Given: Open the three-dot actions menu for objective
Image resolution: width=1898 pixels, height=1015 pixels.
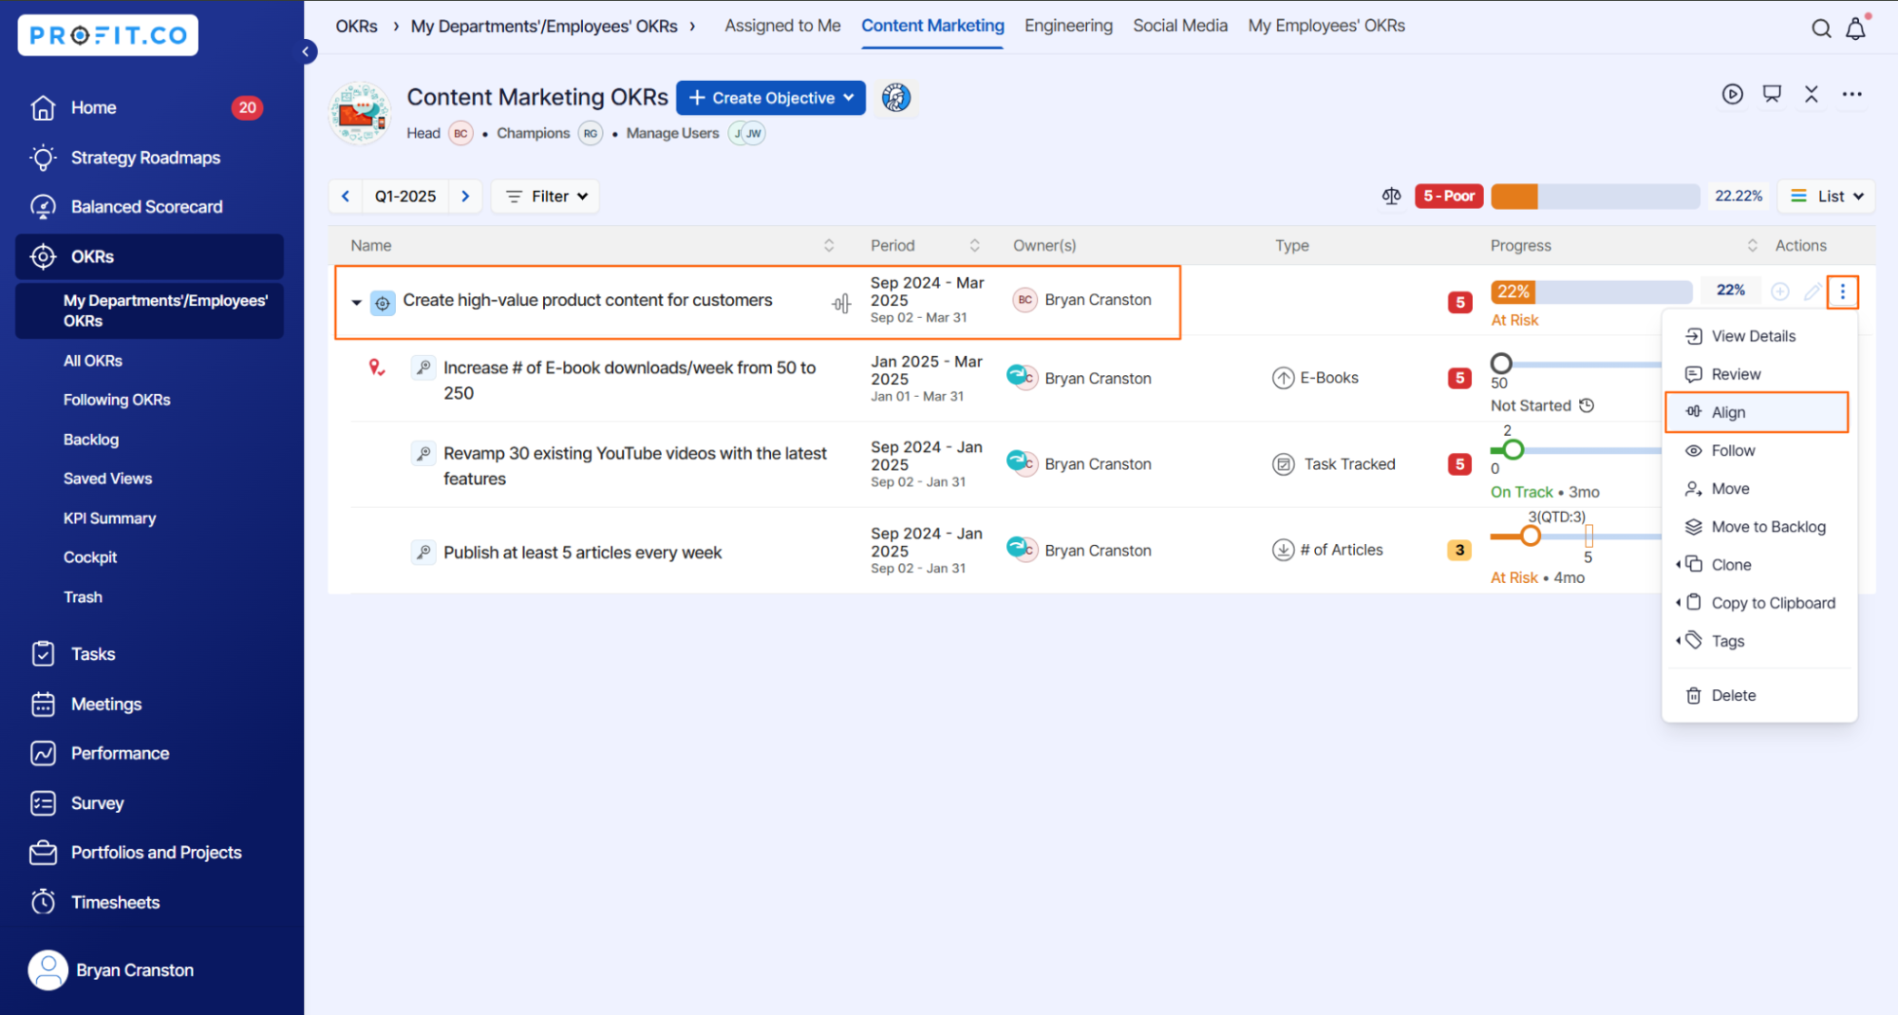Looking at the screenshot, I should 1842,291.
